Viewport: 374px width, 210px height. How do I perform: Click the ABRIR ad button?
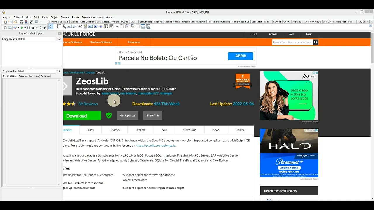[x=240, y=56]
